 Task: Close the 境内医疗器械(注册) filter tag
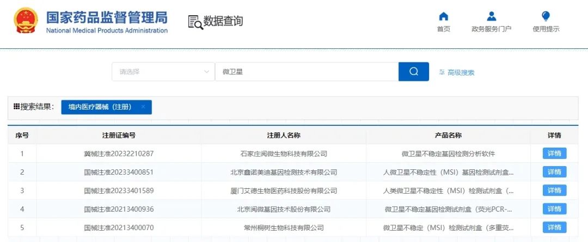point(143,107)
